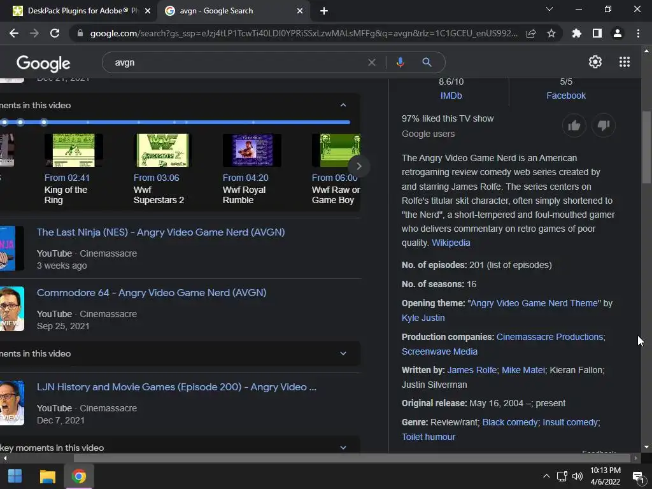The width and height of the screenshot is (652, 489).
Task: Open Cinemassacre Productions link
Action: (x=549, y=337)
